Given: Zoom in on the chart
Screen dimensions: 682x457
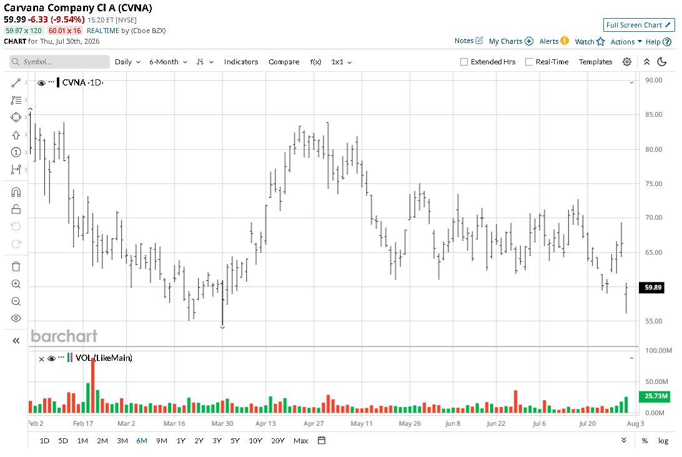Looking at the screenshot, I should (x=16, y=284).
